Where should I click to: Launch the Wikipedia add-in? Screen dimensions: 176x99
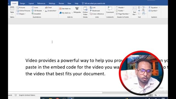pos(77,10)
